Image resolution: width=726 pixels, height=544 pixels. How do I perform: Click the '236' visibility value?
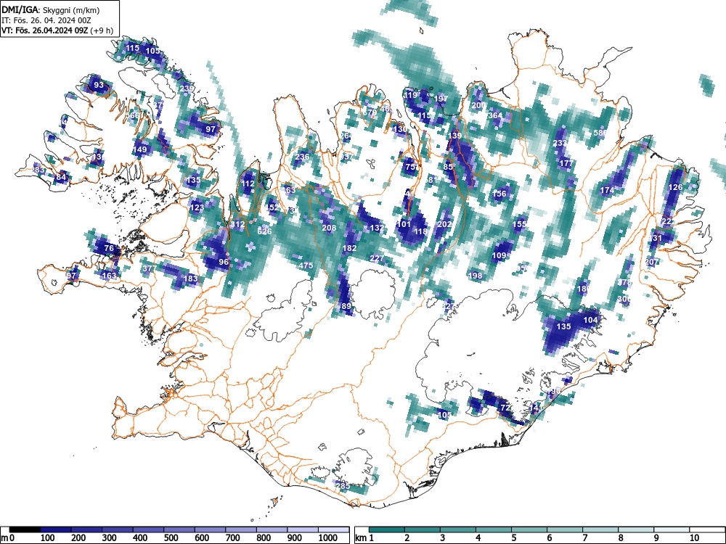[302, 157]
